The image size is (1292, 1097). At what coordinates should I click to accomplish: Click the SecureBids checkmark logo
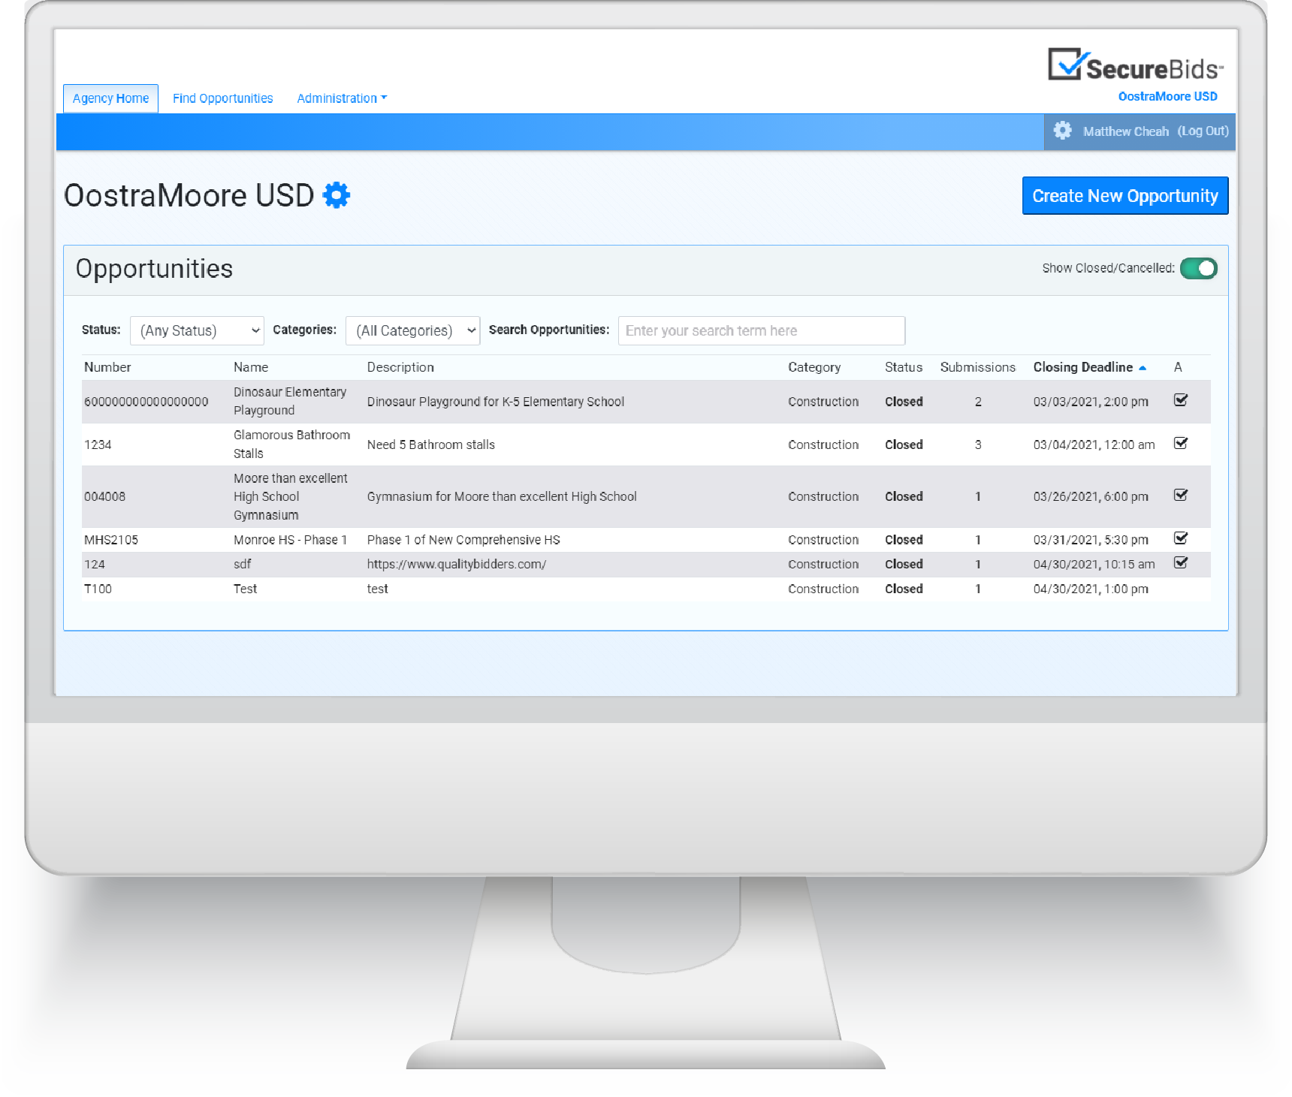[x=1064, y=63]
